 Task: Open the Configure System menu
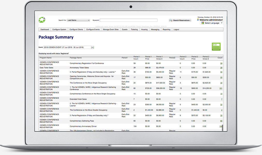pyautogui.click(x=59, y=29)
